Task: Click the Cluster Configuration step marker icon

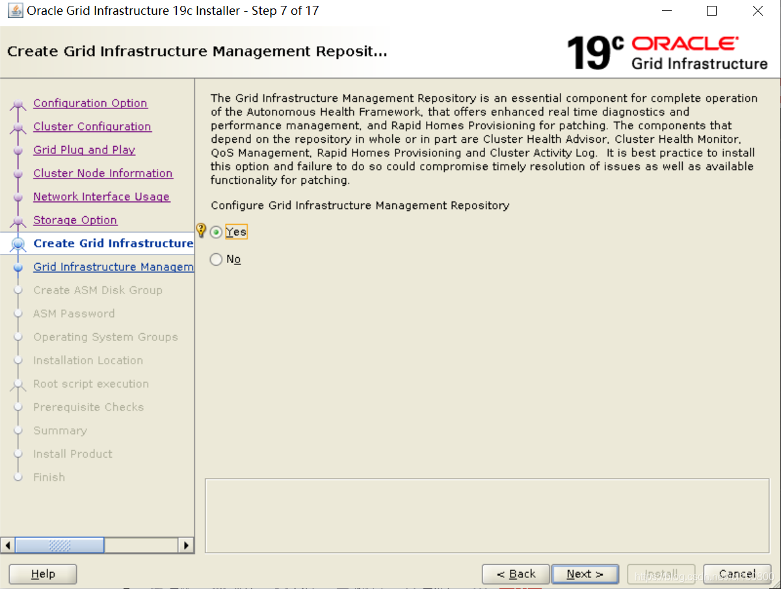Action: tap(18, 128)
